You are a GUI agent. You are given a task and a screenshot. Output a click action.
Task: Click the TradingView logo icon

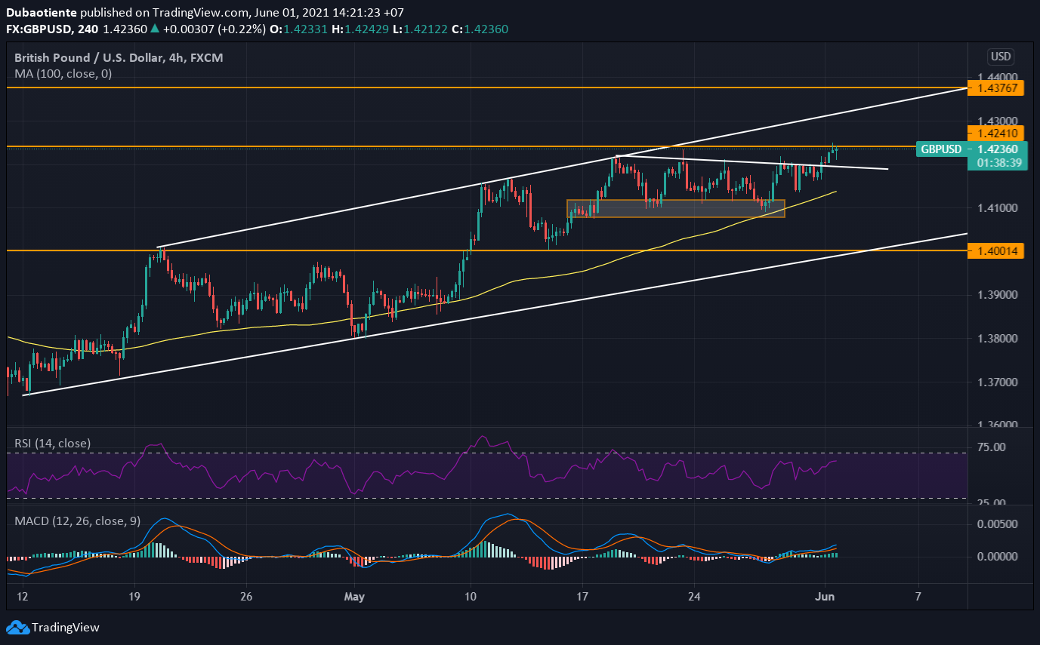coord(17,628)
